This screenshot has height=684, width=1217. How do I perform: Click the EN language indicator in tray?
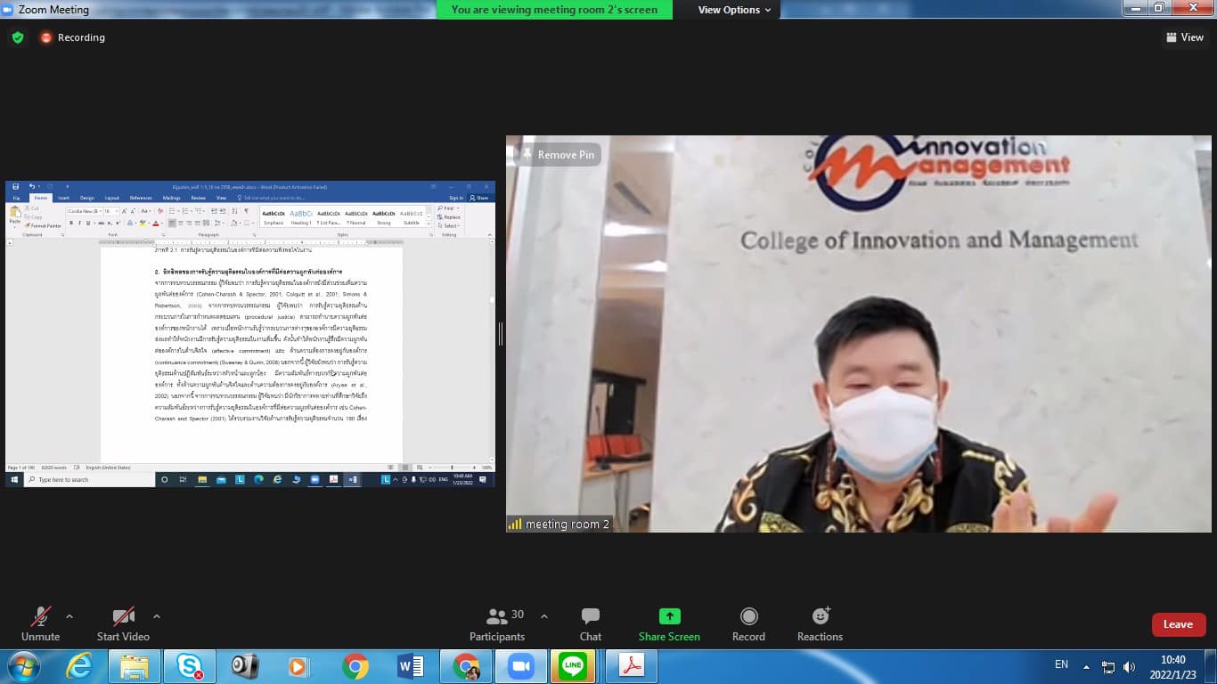click(1061, 664)
